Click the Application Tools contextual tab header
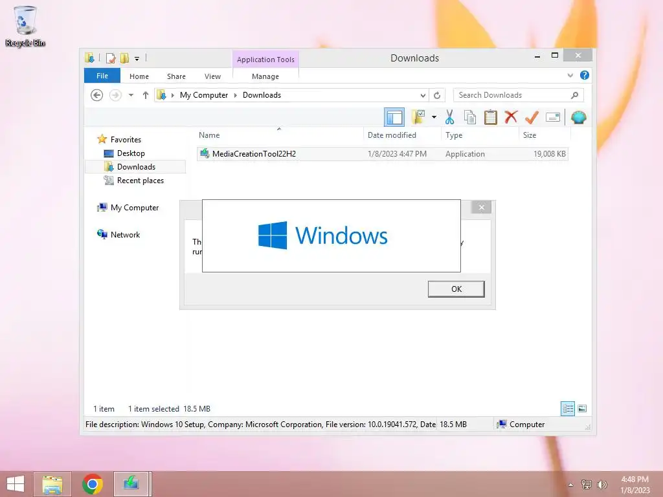The height and width of the screenshot is (497, 663). (265, 60)
